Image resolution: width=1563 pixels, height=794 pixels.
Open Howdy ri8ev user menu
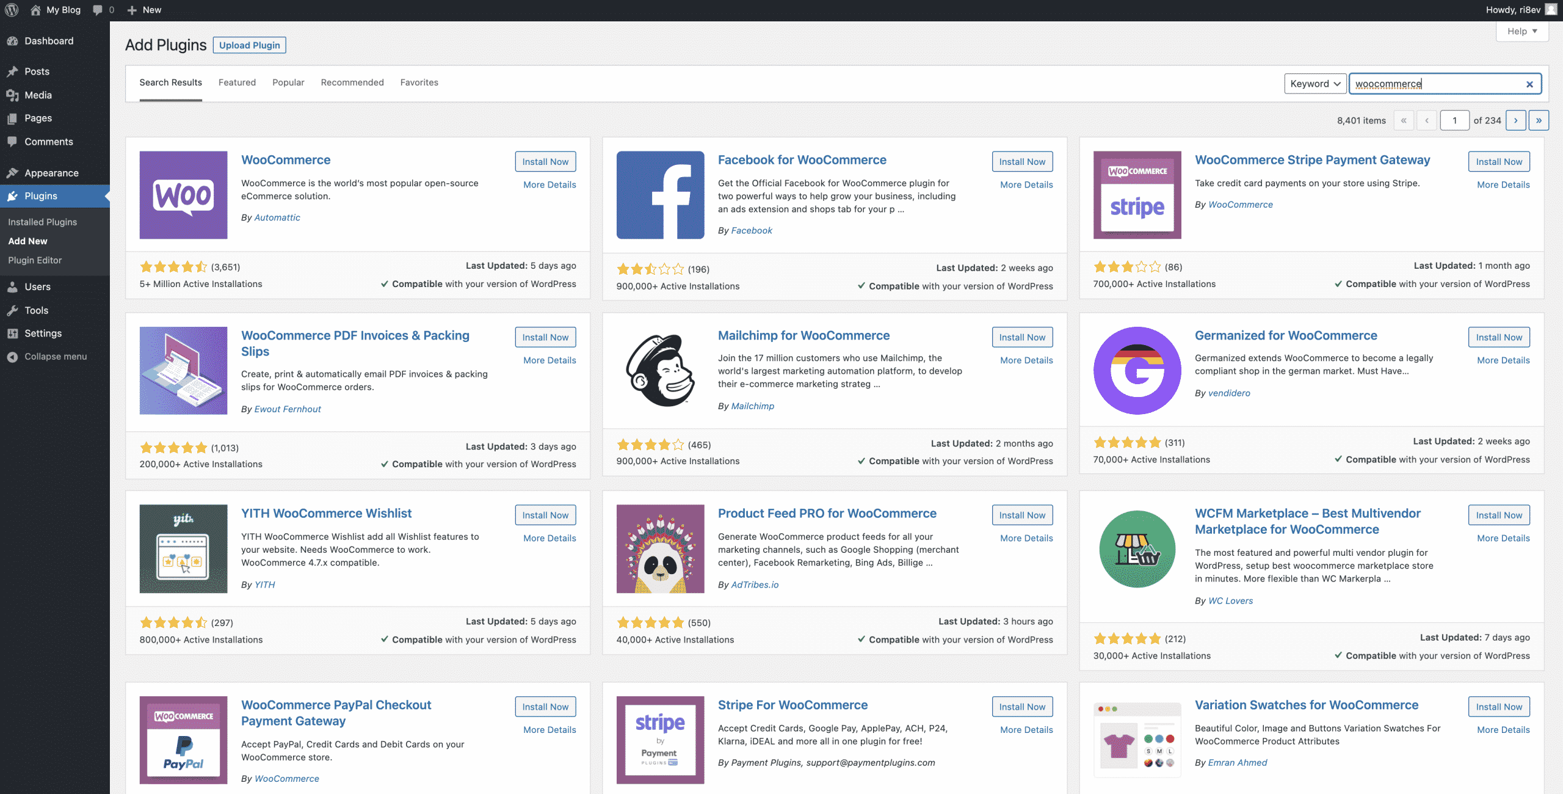point(1521,10)
